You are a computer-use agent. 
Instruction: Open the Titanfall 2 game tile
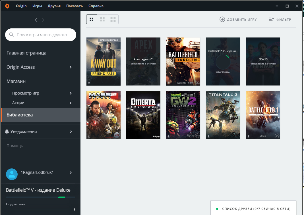click(223, 115)
